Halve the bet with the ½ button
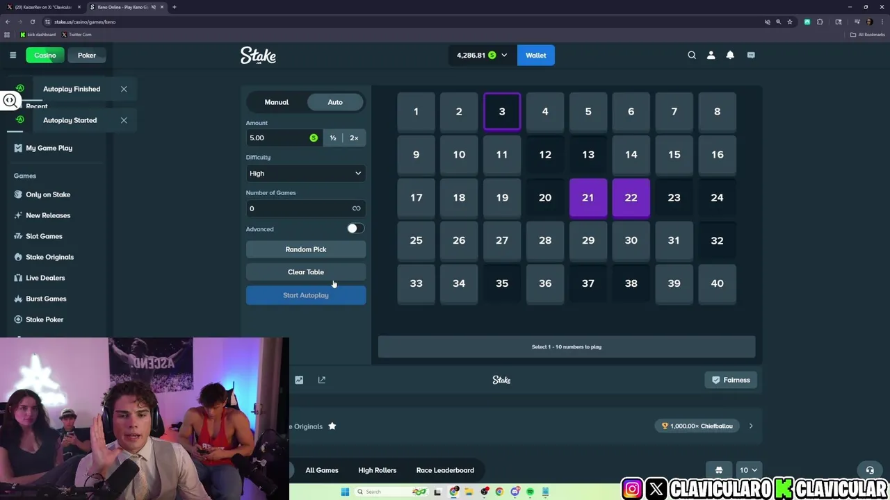The image size is (890, 500). point(333,138)
